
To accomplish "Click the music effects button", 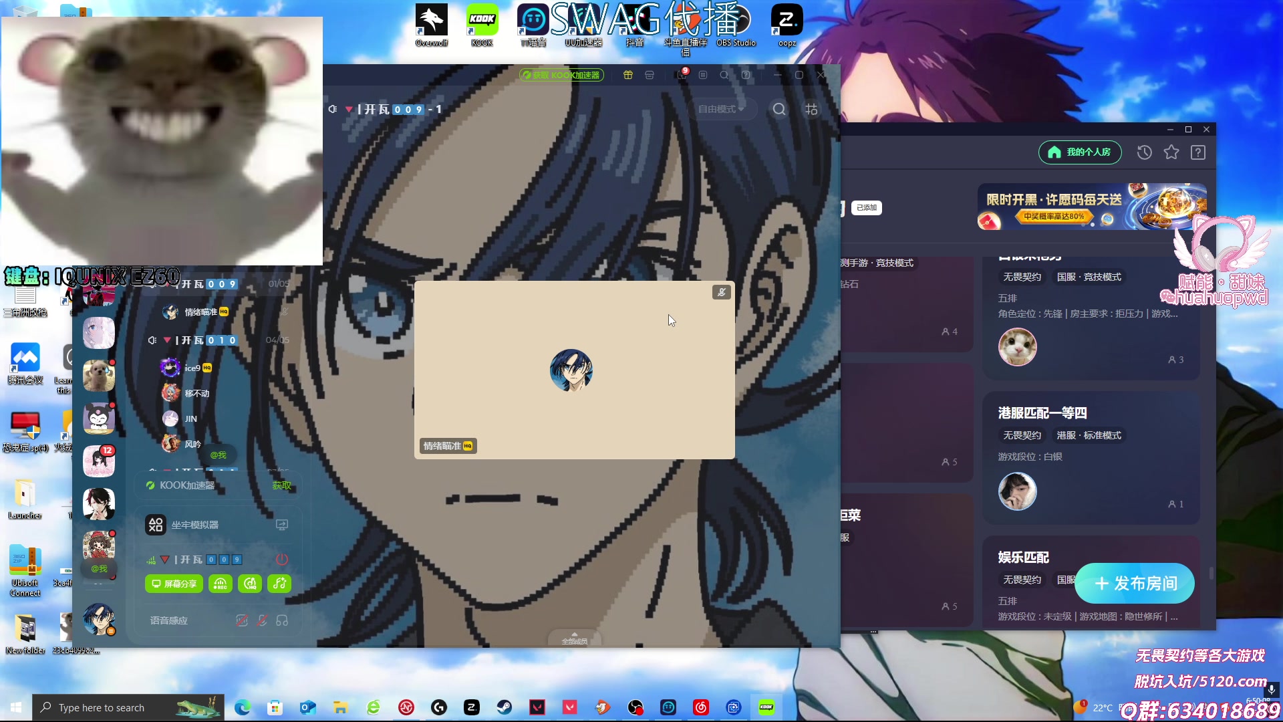I will pos(279,584).
